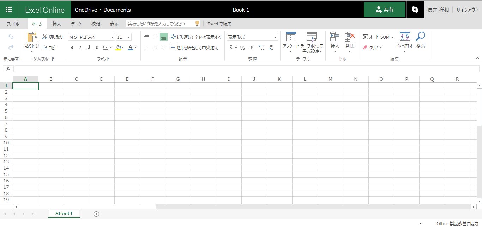482x227 pixels.
Task: Apply percent style
Action: 242,48
